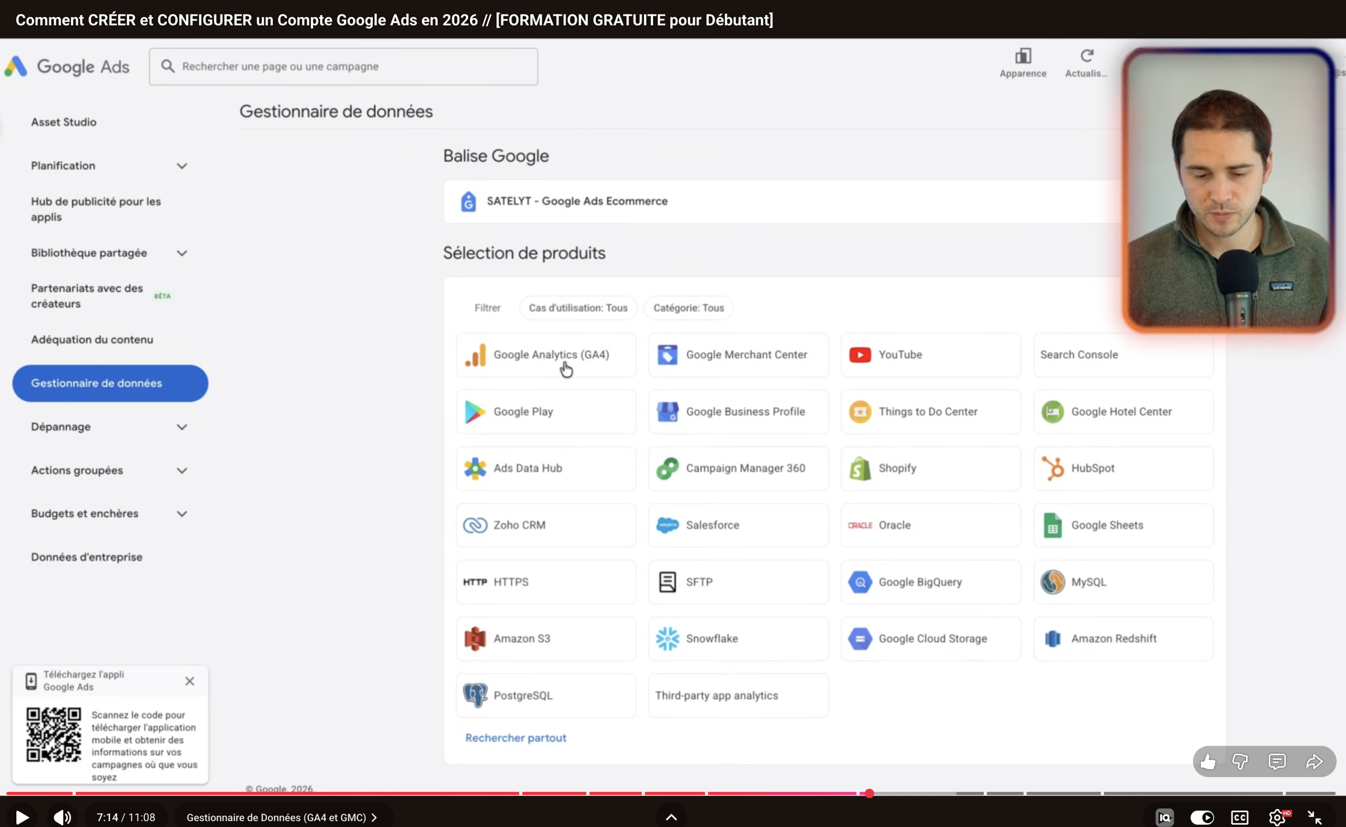The height and width of the screenshot is (827, 1346).
Task: Open SATELYT - Google Ads Ecommerce tag
Action: pos(577,201)
